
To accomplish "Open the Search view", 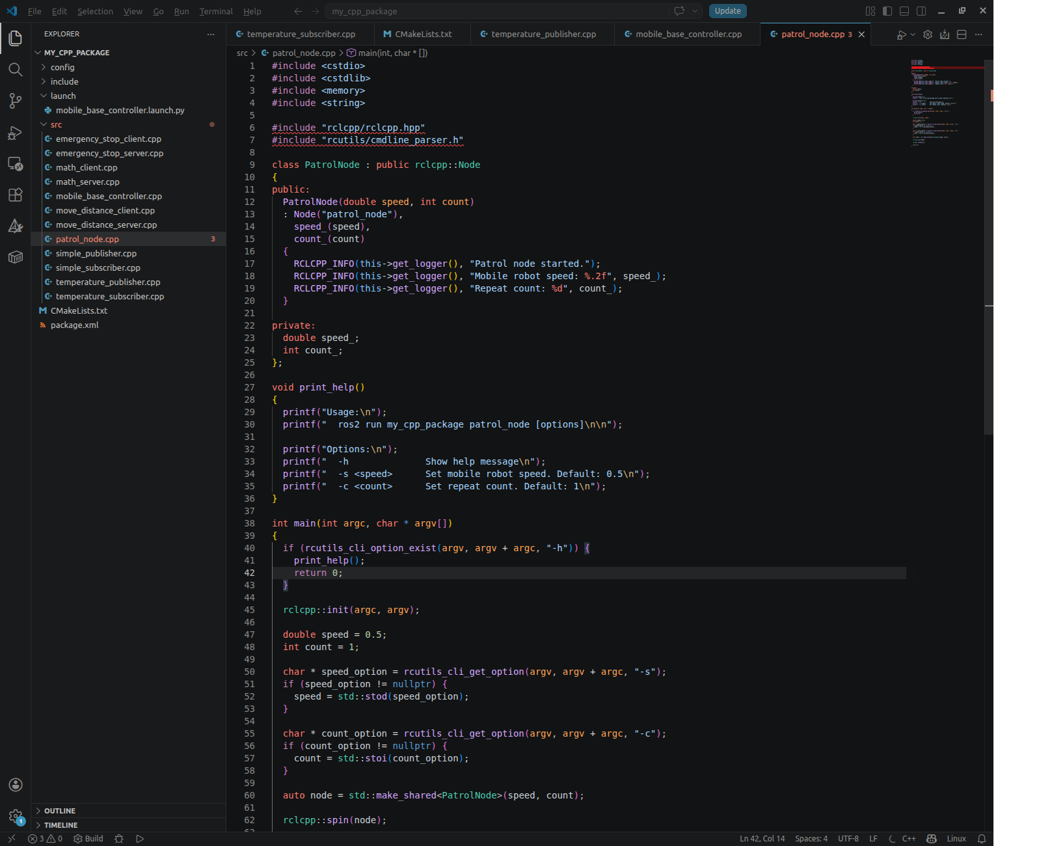I will coord(16,70).
